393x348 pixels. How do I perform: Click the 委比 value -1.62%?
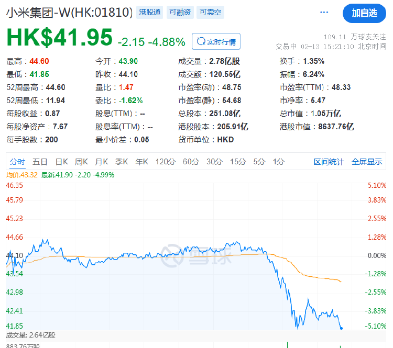point(130,100)
